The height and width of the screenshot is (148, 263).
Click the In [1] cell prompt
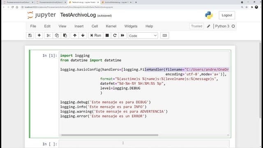pyautogui.click(x=50, y=55)
